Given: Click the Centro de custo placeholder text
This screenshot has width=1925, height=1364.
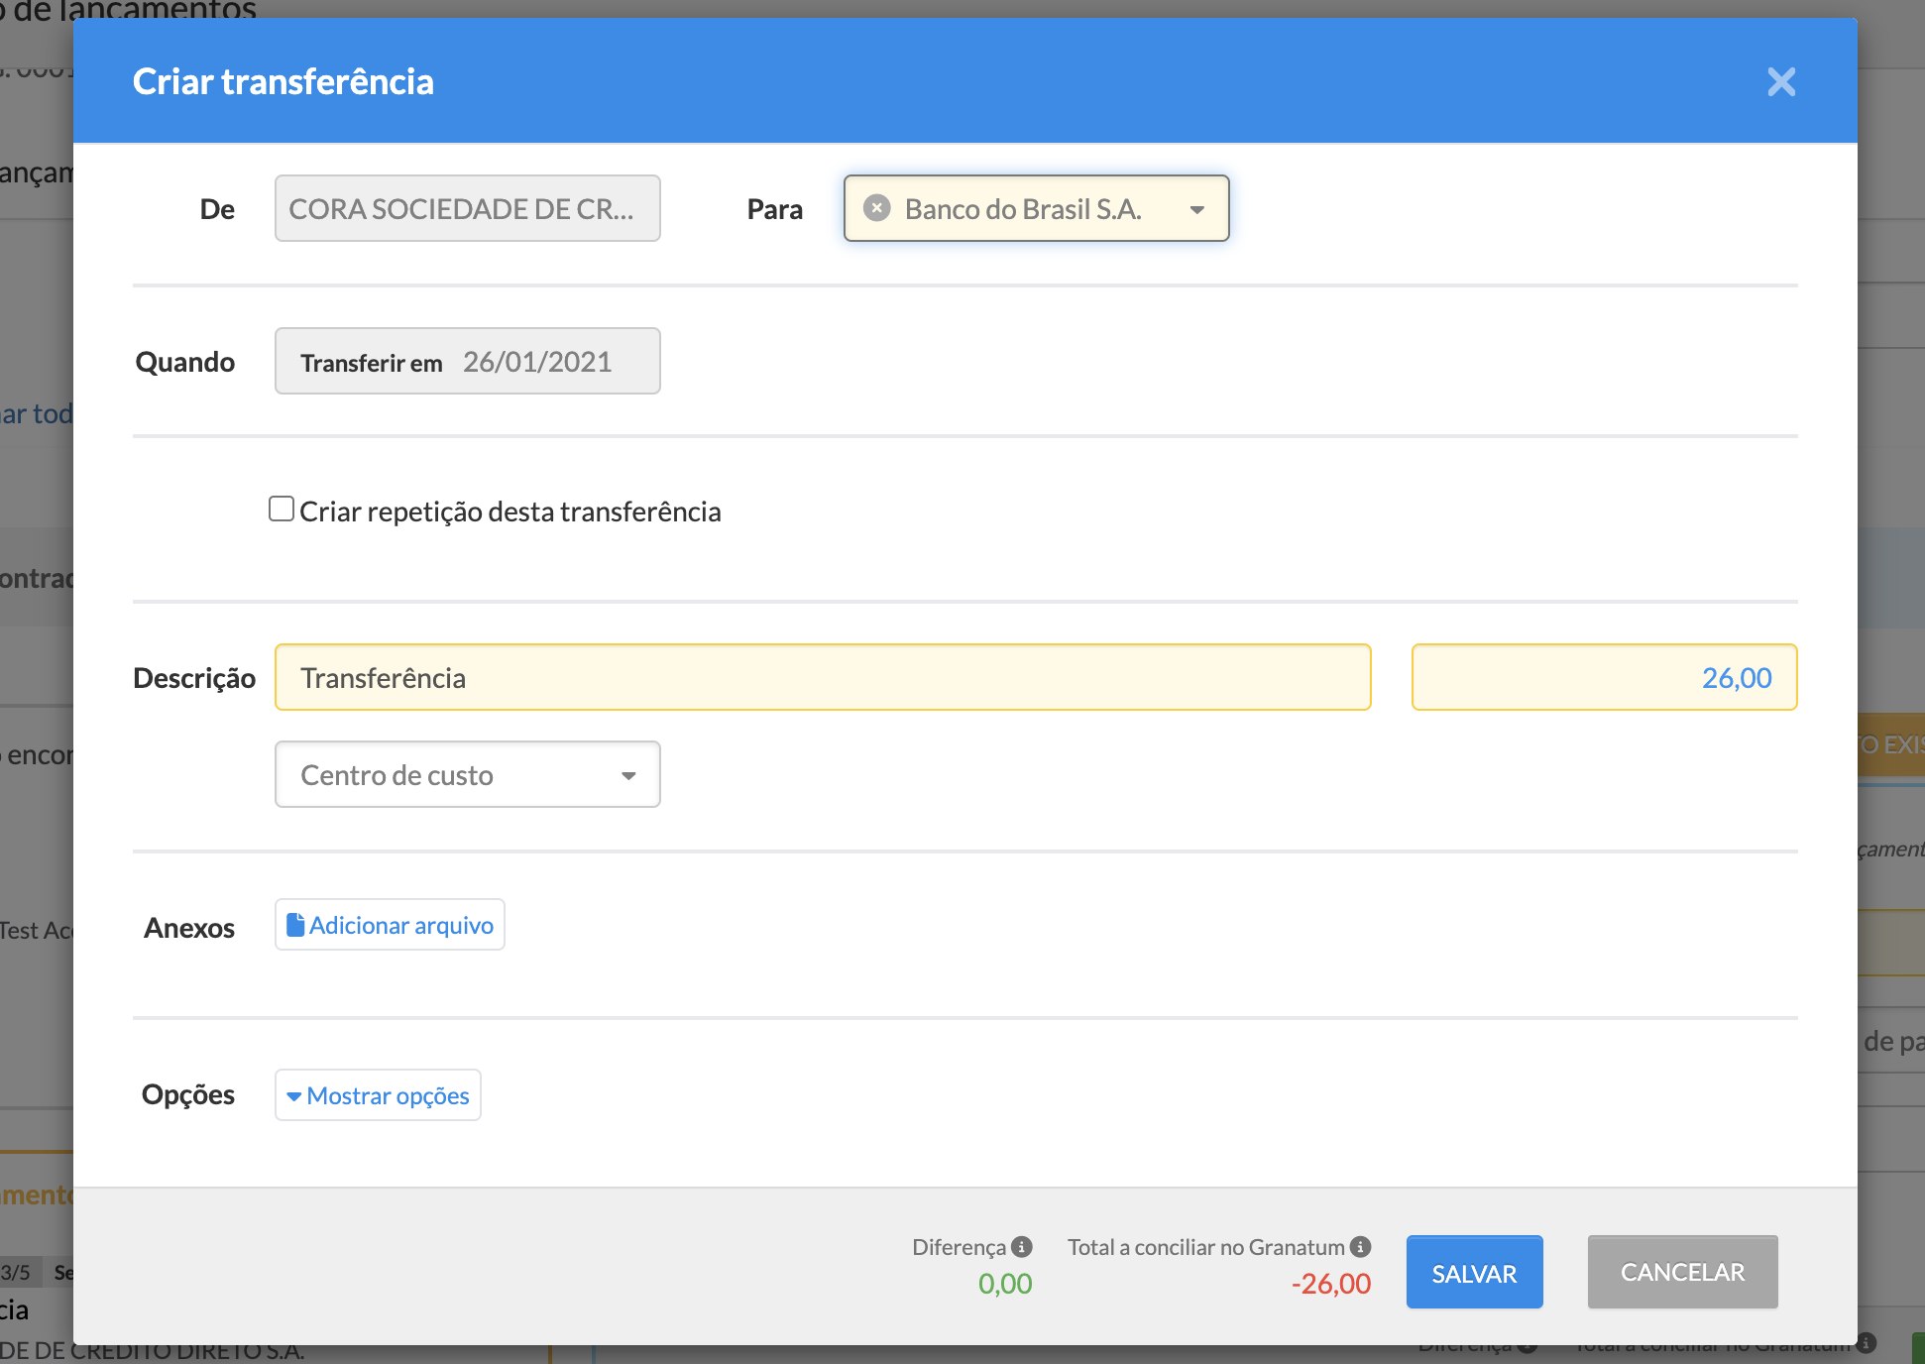Looking at the screenshot, I should pyautogui.click(x=396, y=775).
